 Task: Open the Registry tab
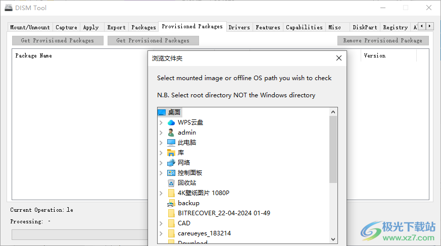coord(396,27)
